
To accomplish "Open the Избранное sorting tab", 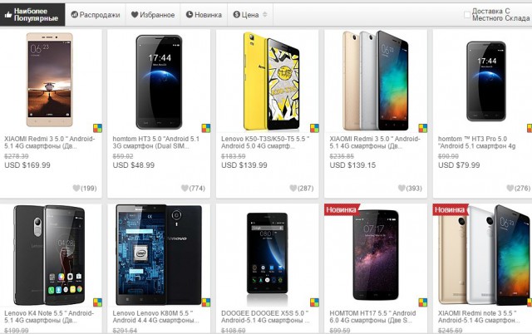I will (153, 15).
